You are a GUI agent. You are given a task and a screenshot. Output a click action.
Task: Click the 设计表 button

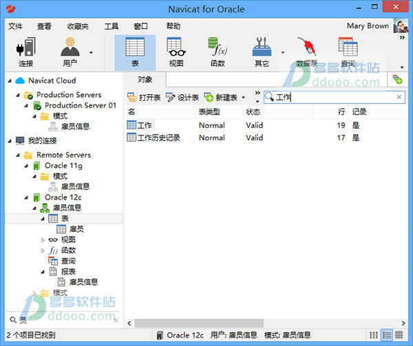[182, 98]
